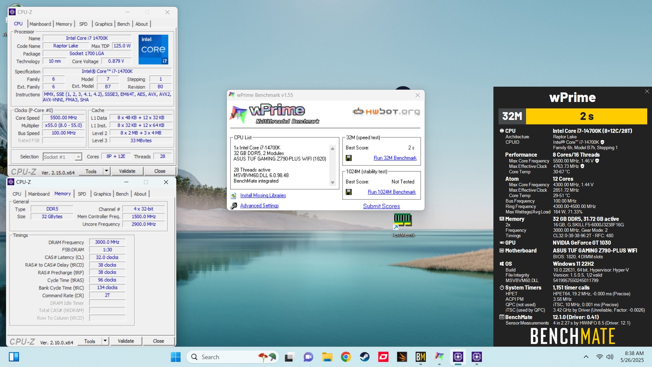
Task: Click Tools button in Memory CPU-Z window
Action: point(90,341)
